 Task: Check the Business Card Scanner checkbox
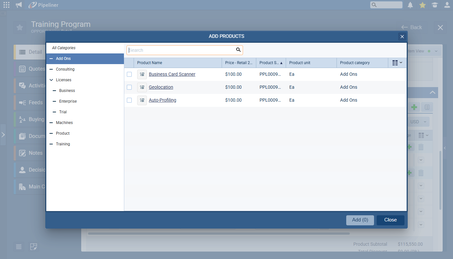(x=129, y=74)
